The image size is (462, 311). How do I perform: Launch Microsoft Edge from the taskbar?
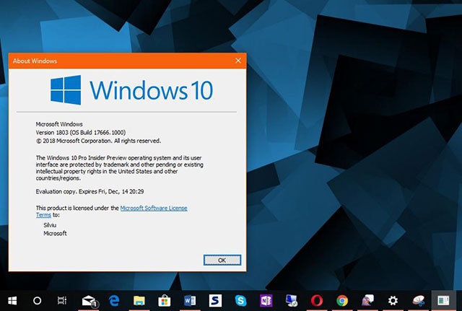(x=114, y=301)
